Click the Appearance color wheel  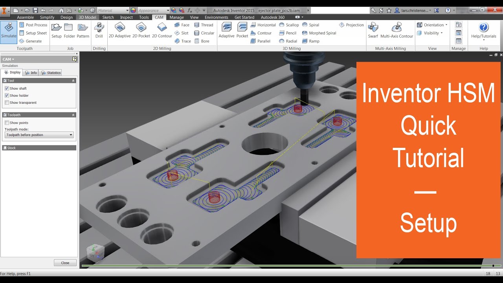point(133,10)
